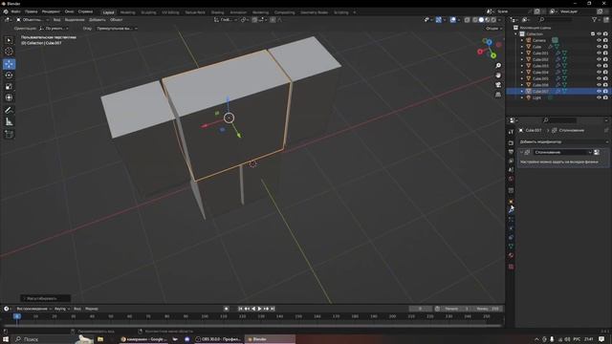
Task: Open the Edit menu
Action: [x=32, y=11]
